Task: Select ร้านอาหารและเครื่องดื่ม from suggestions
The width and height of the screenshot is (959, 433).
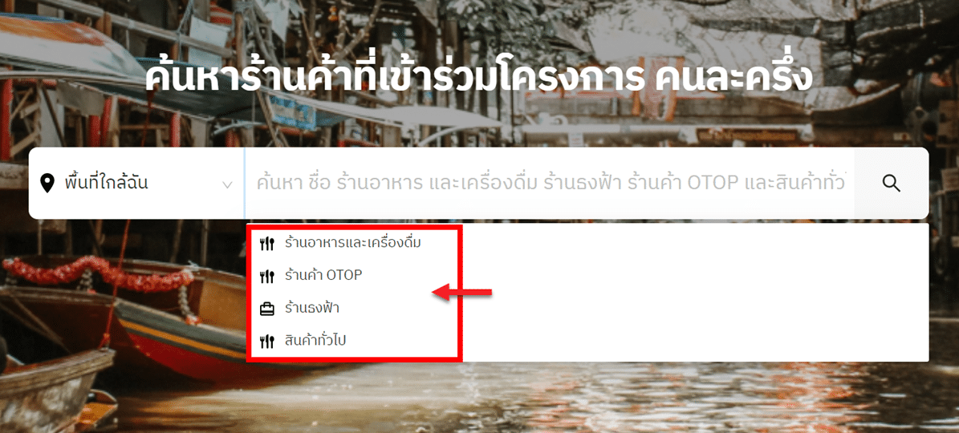Action: coord(354,243)
